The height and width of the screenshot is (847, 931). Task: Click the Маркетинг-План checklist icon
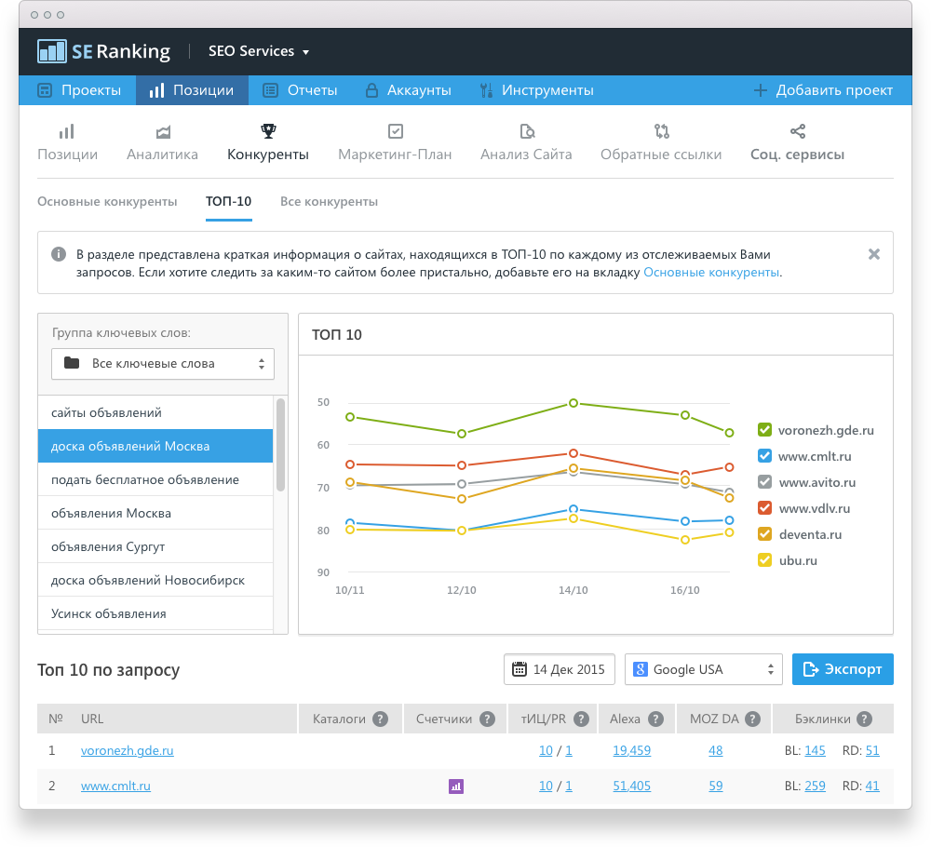tap(396, 130)
